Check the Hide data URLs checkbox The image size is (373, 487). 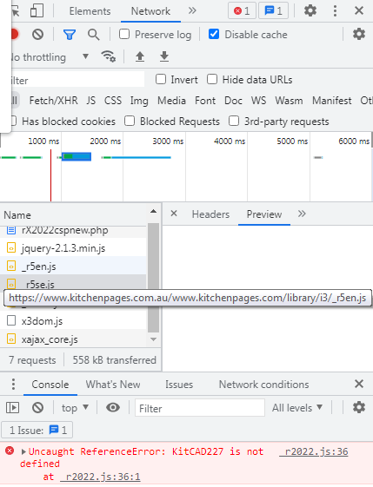coord(212,80)
